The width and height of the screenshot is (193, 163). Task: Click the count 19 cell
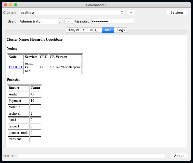point(35,101)
